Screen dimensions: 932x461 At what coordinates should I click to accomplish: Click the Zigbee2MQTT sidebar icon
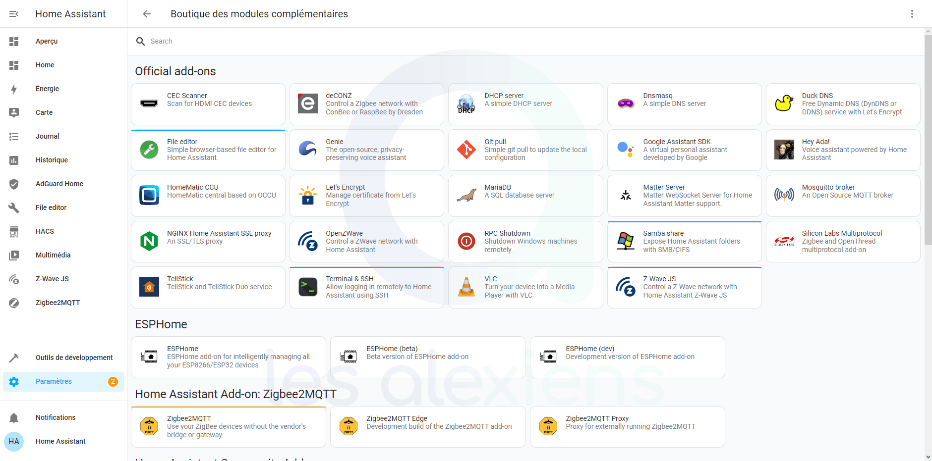point(14,303)
